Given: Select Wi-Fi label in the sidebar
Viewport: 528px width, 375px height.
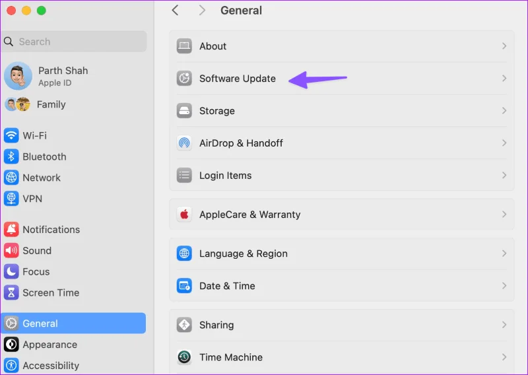Looking at the screenshot, I should [x=35, y=135].
